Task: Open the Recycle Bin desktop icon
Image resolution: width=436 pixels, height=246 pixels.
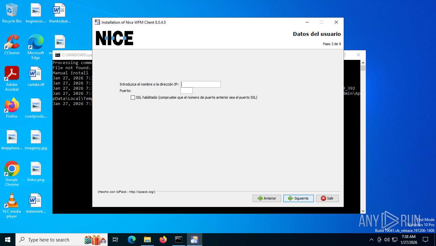Action: [x=12, y=13]
